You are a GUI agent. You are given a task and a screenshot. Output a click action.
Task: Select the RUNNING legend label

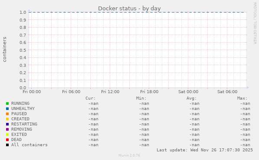pyautogui.click(x=20, y=104)
